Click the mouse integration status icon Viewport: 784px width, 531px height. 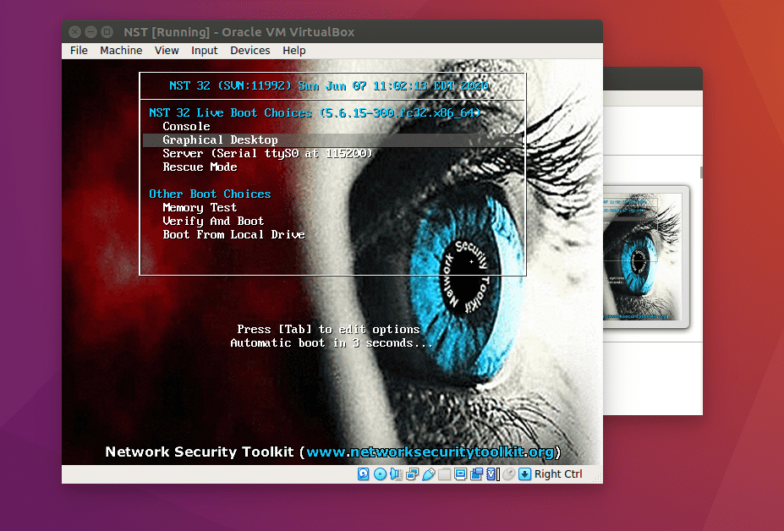coord(508,474)
